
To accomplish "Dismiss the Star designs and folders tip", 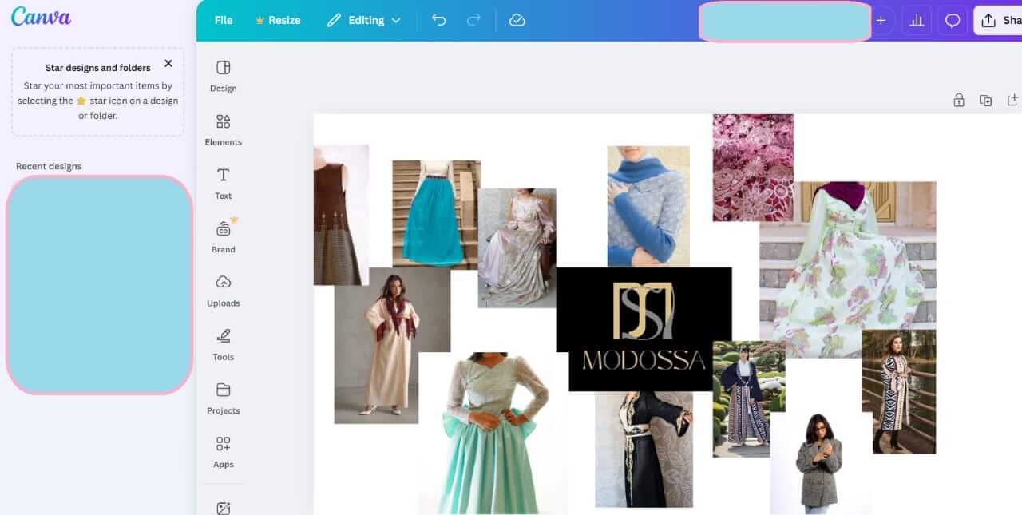I will click(168, 63).
